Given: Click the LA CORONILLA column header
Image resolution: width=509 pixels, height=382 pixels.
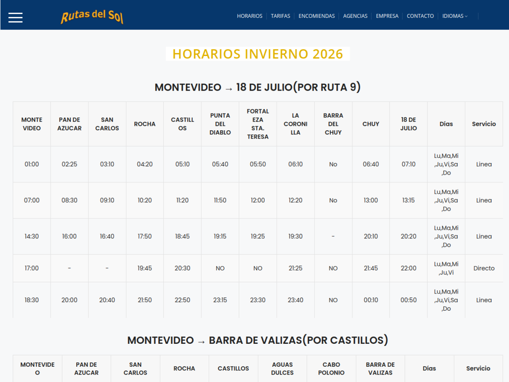Looking at the screenshot, I should [296, 124].
